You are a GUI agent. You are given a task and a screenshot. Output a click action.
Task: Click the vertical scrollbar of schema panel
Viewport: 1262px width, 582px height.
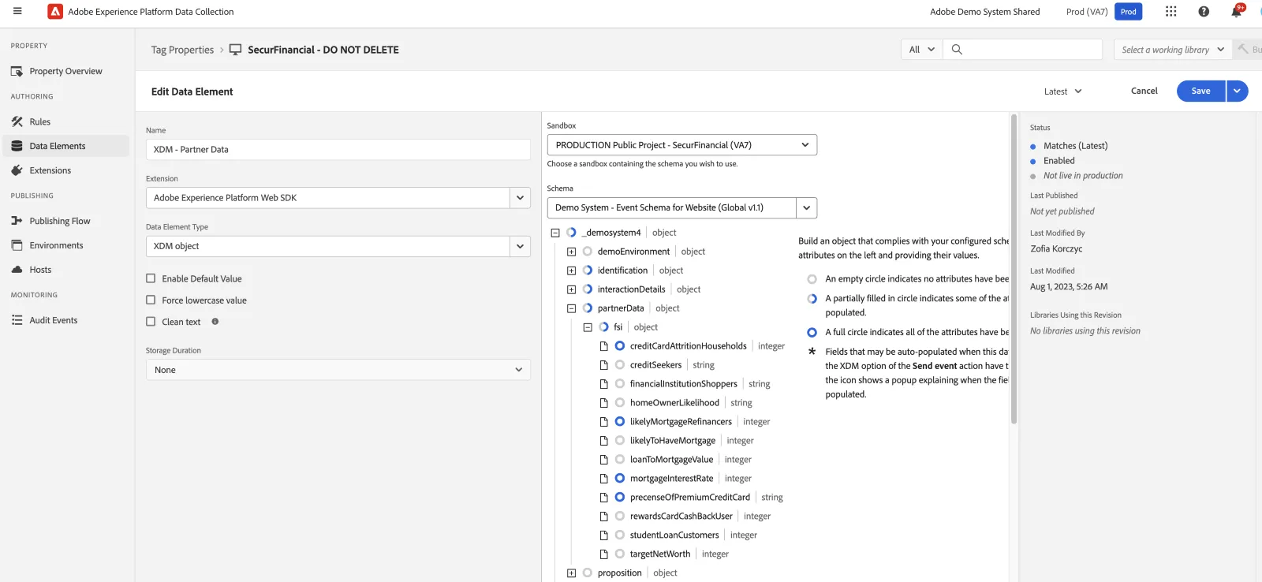click(1014, 268)
